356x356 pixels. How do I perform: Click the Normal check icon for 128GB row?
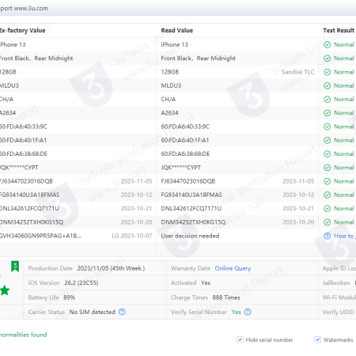327,72
